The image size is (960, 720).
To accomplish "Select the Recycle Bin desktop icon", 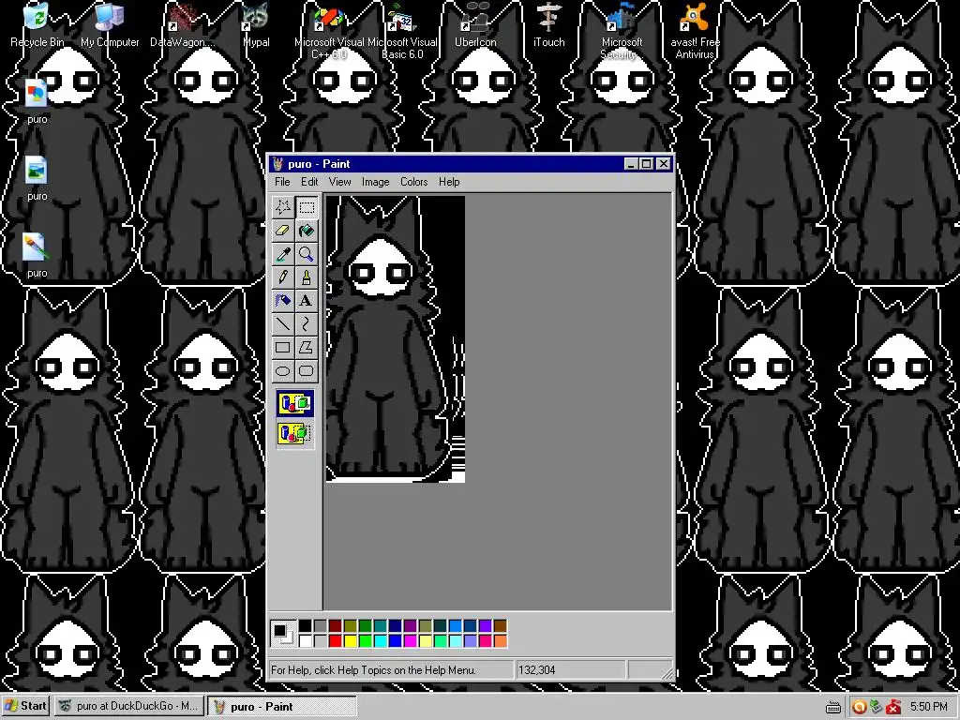I will pos(37,25).
